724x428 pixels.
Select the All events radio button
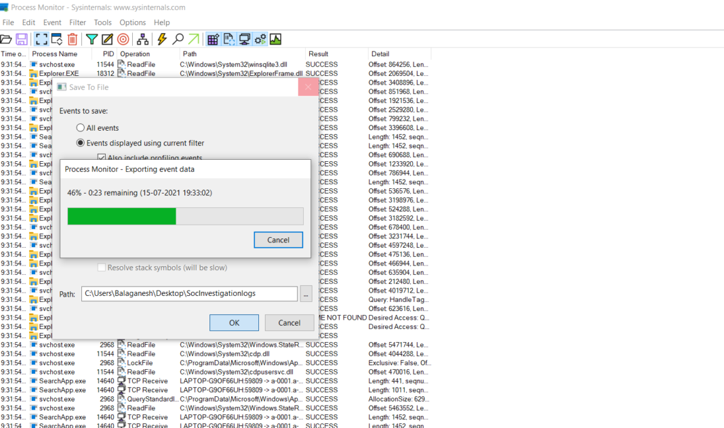pos(80,127)
